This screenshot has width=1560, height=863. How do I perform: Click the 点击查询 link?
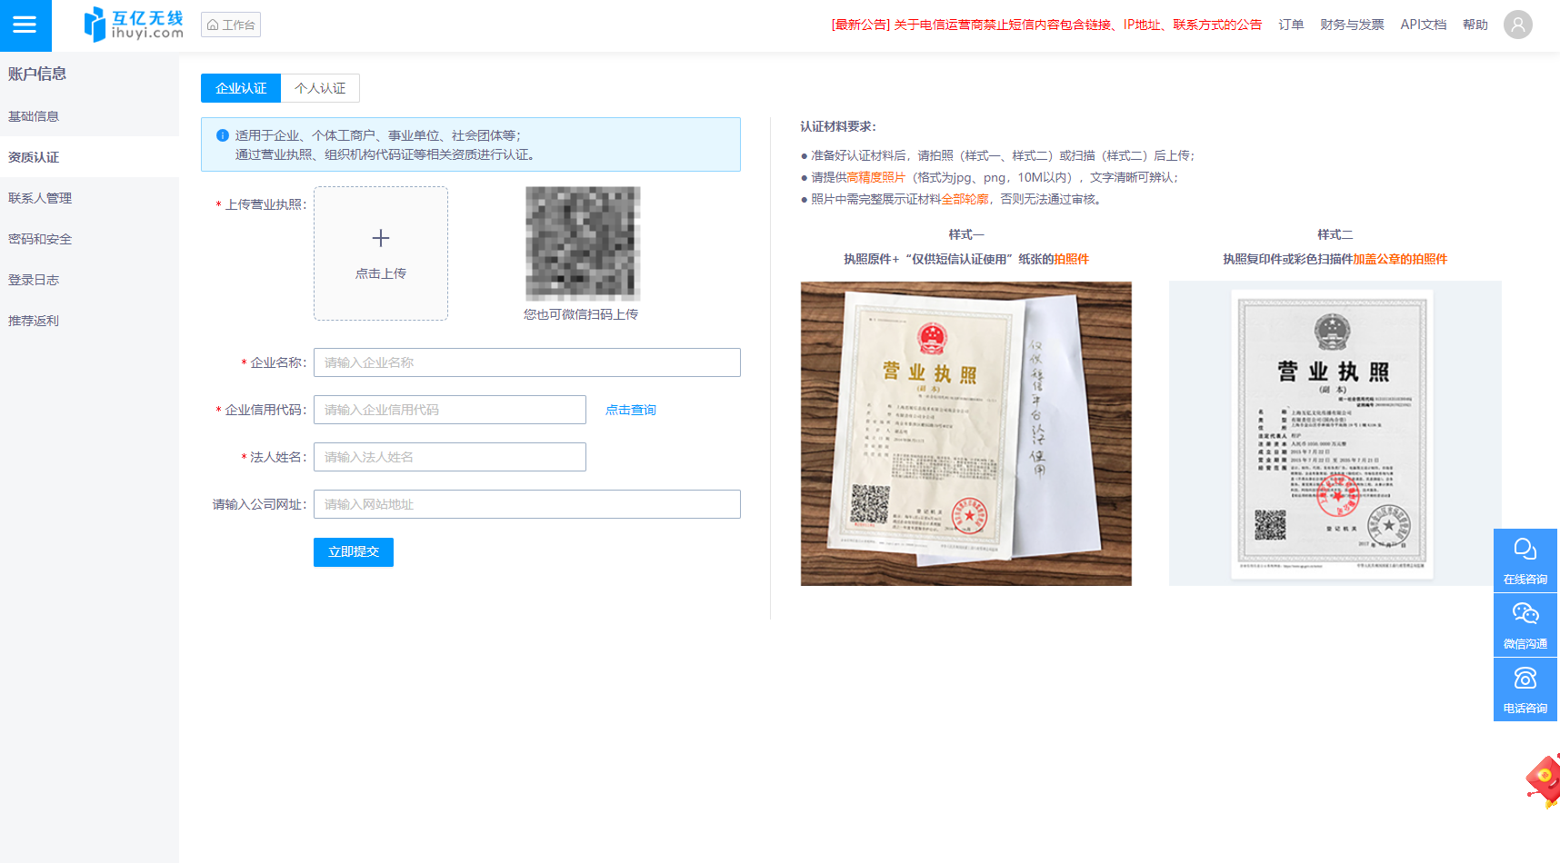click(x=631, y=410)
